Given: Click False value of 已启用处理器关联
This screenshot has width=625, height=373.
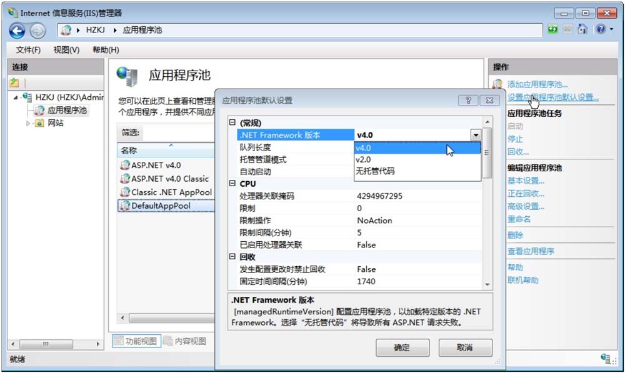Looking at the screenshot, I should [366, 245].
